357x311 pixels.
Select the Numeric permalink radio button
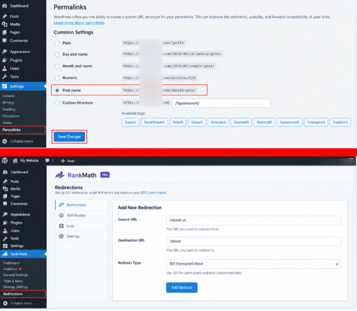(x=57, y=78)
